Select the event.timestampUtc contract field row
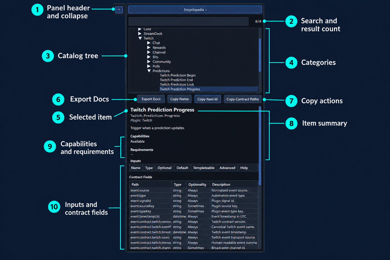This screenshot has width=390, height=260. (x=194, y=217)
